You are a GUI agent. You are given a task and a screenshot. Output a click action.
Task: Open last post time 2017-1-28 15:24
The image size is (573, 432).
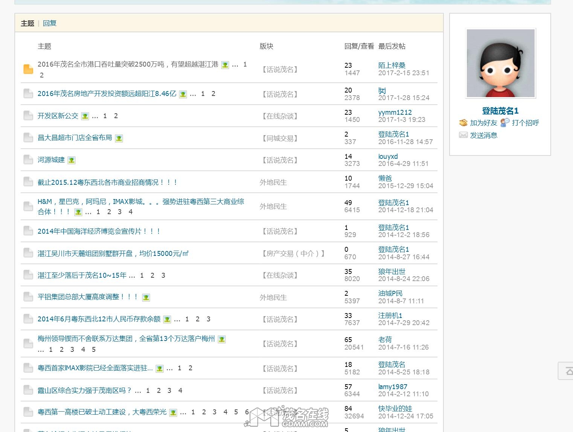404,98
